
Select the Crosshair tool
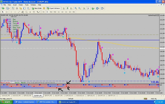[x=7, y=12]
